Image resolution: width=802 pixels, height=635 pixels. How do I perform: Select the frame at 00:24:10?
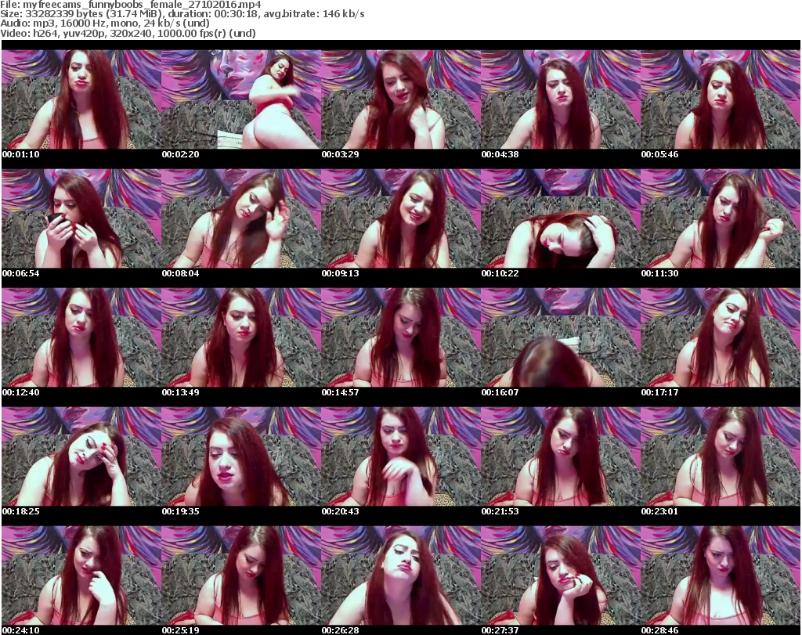[81, 575]
